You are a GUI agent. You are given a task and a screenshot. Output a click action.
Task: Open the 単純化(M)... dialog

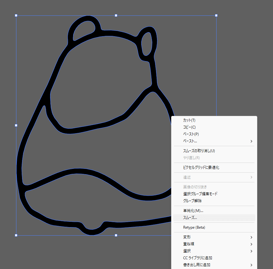click(x=214, y=211)
